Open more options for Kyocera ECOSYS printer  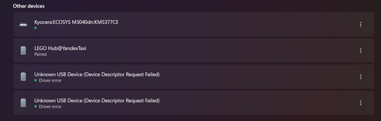pyautogui.click(x=361, y=25)
